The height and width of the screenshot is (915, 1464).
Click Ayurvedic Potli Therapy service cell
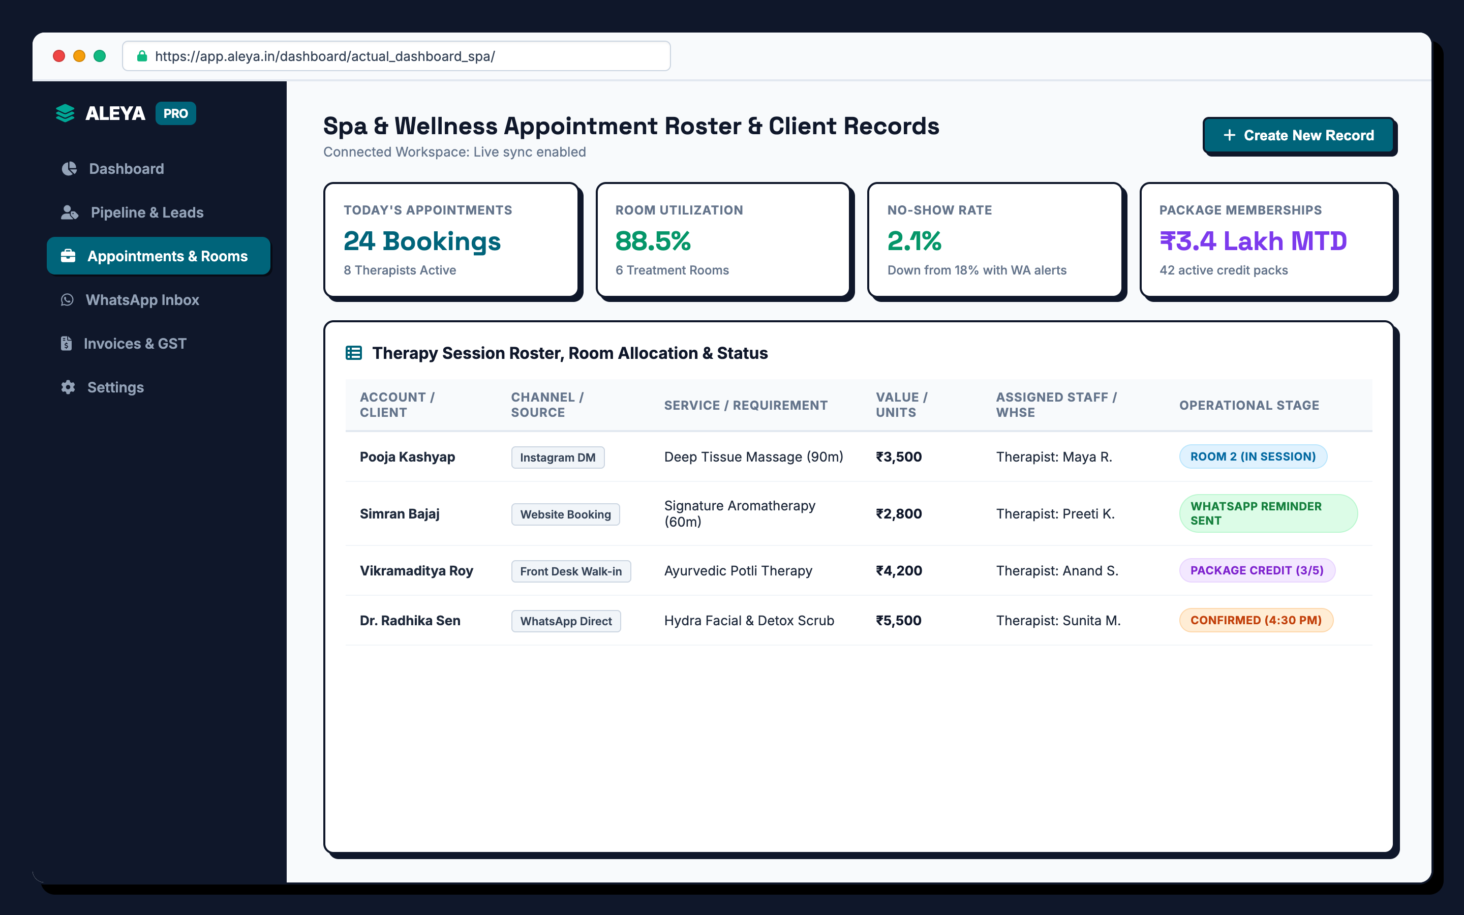[x=738, y=571]
